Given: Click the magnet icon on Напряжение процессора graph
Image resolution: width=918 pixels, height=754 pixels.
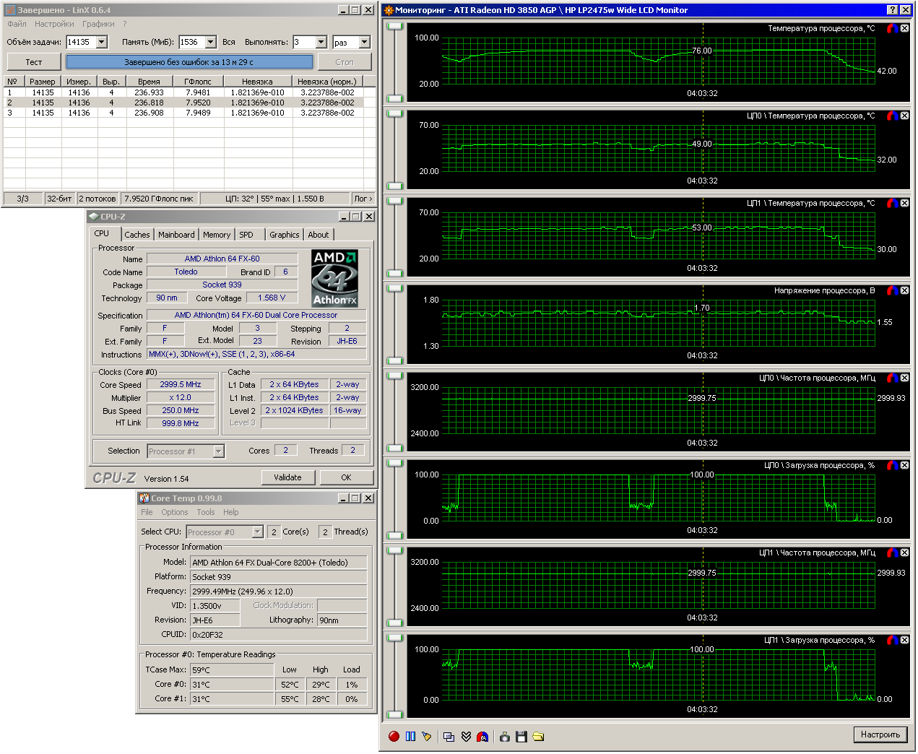Looking at the screenshot, I should coord(893,290).
